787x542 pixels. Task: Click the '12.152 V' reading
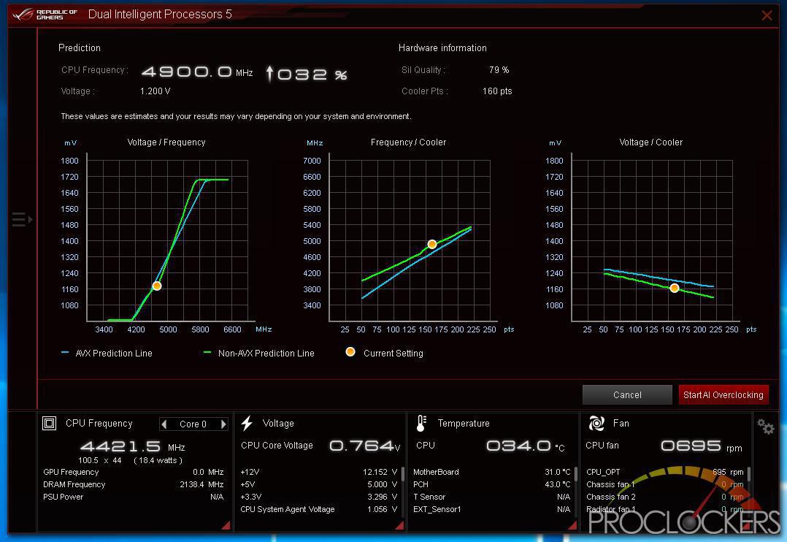380,472
